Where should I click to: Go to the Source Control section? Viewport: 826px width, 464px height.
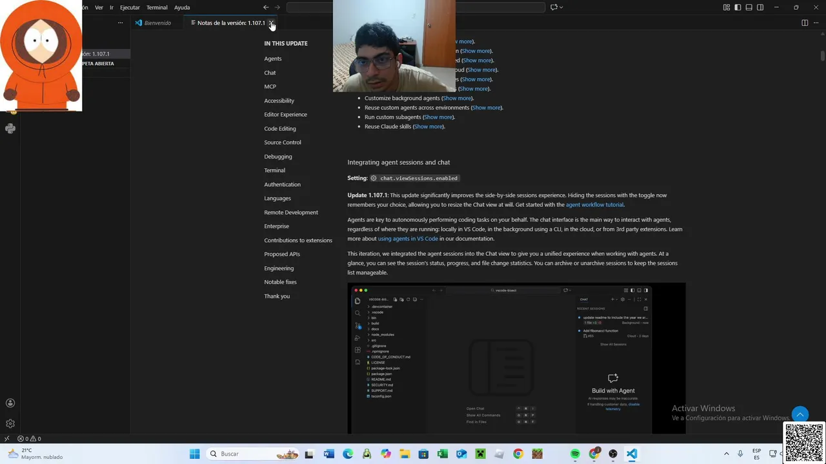coord(283,142)
